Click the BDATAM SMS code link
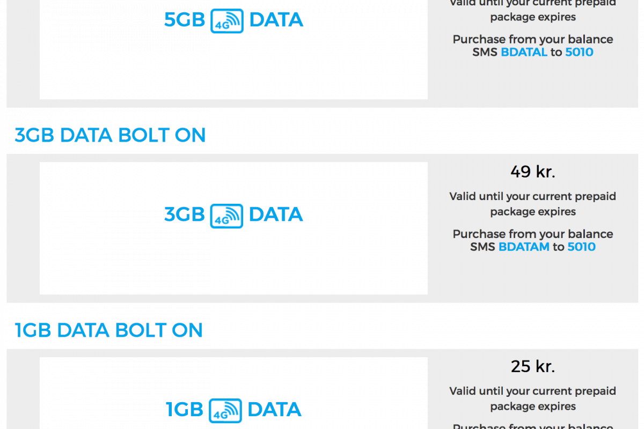The height and width of the screenshot is (429, 644). click(524, 247)
